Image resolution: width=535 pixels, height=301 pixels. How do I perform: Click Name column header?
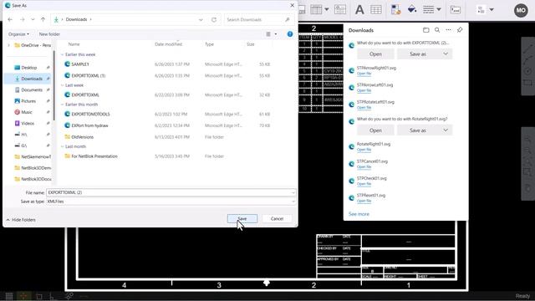tap(74, 44)
